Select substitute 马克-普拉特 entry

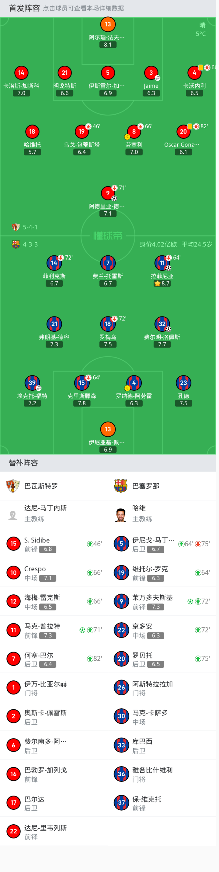pyautogui.click(x=54, y=630)
